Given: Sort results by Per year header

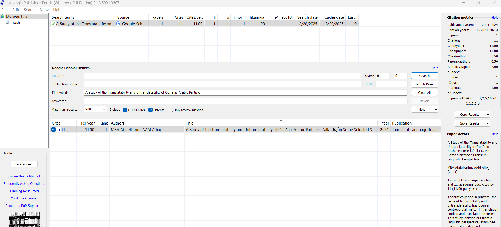Looking at the screenshot, I should click(86, 123).
